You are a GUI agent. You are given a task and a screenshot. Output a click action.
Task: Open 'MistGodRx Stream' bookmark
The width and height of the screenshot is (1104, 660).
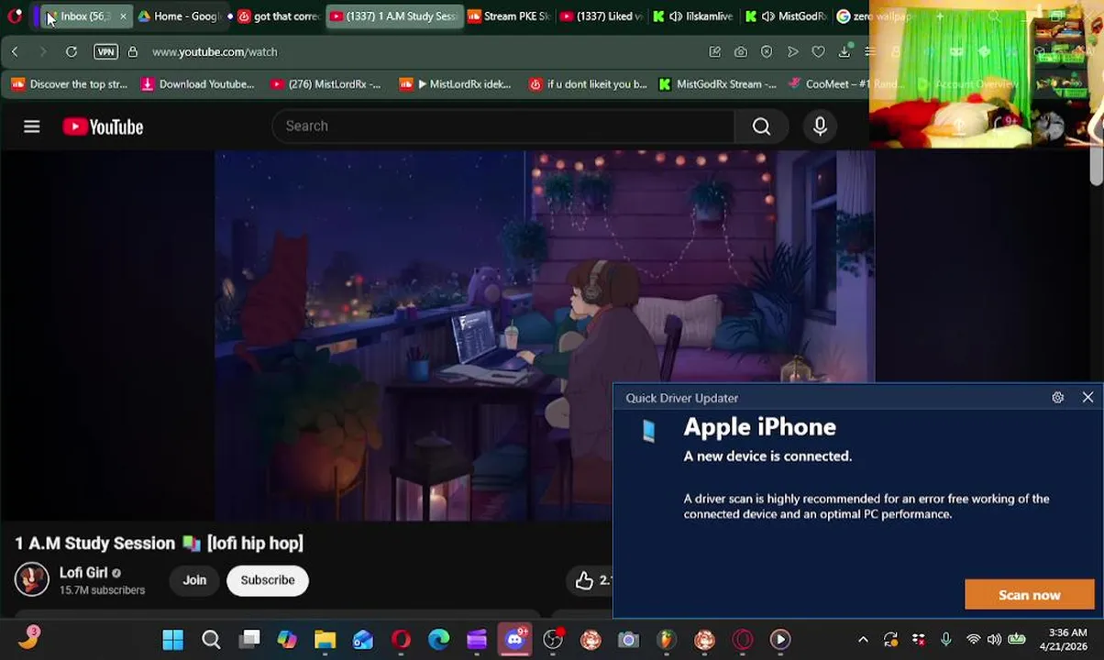(x=717, y=84)
